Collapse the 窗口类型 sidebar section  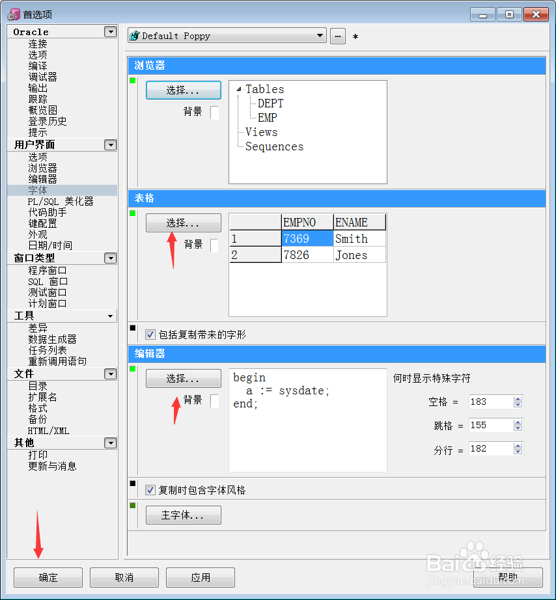pyautogui.click(x=109, y=258)
